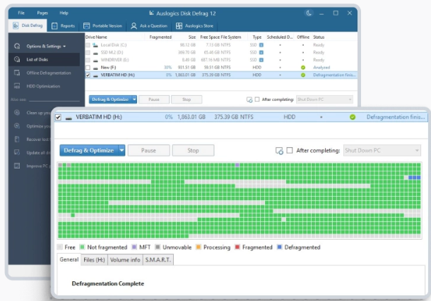Viewport: 431px width, 301px height.
Task: Sort by Fragmented column header
Action: point(160,37)
